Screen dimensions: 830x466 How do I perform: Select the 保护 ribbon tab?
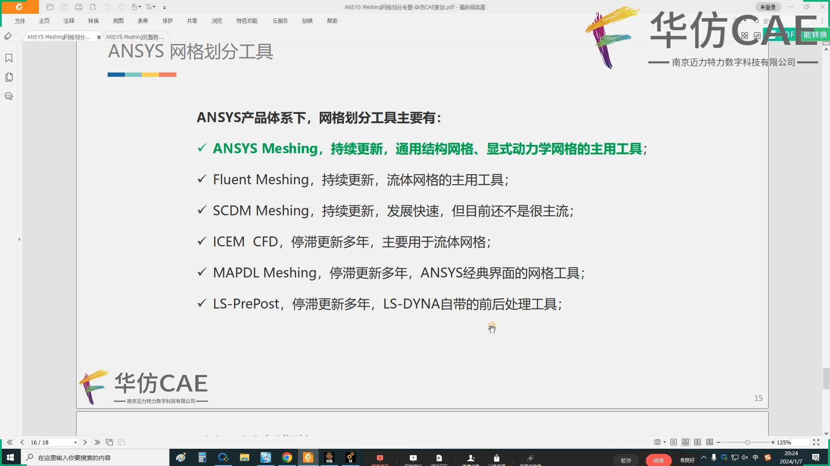point(168,21)
